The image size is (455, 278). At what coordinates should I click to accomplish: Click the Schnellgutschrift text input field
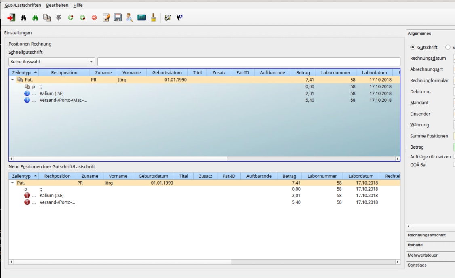tap(249, 62)
